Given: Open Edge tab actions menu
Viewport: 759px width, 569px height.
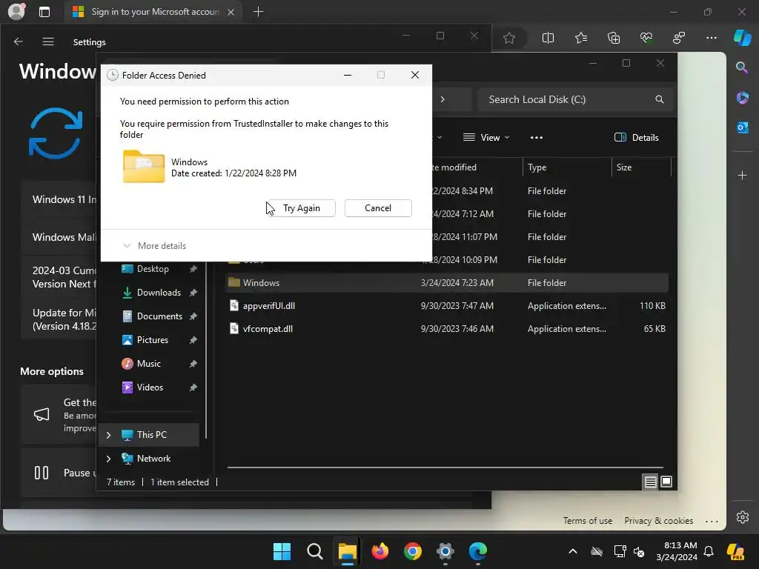Looking at the screenshot, I should (x=44, y=12).
